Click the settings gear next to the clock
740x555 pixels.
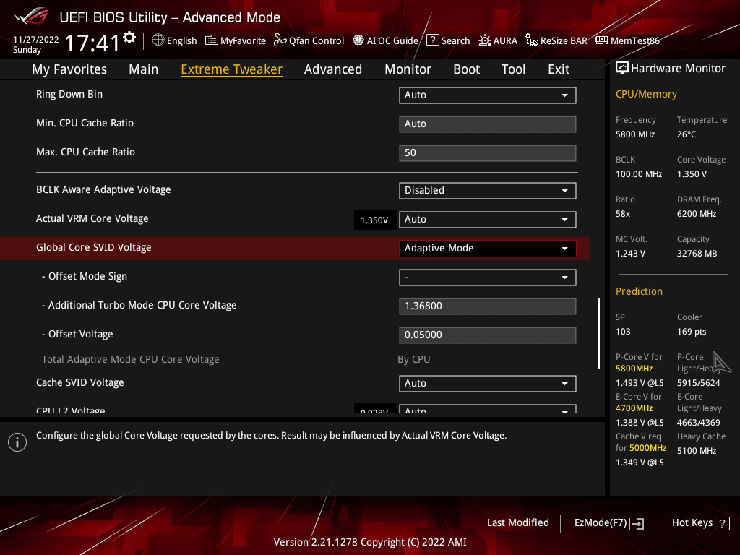129,38
